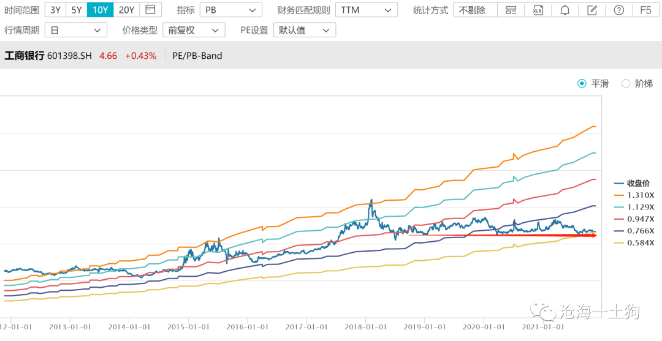Select the 3Y time range
The image size is (662, 341).
point(55,10)
